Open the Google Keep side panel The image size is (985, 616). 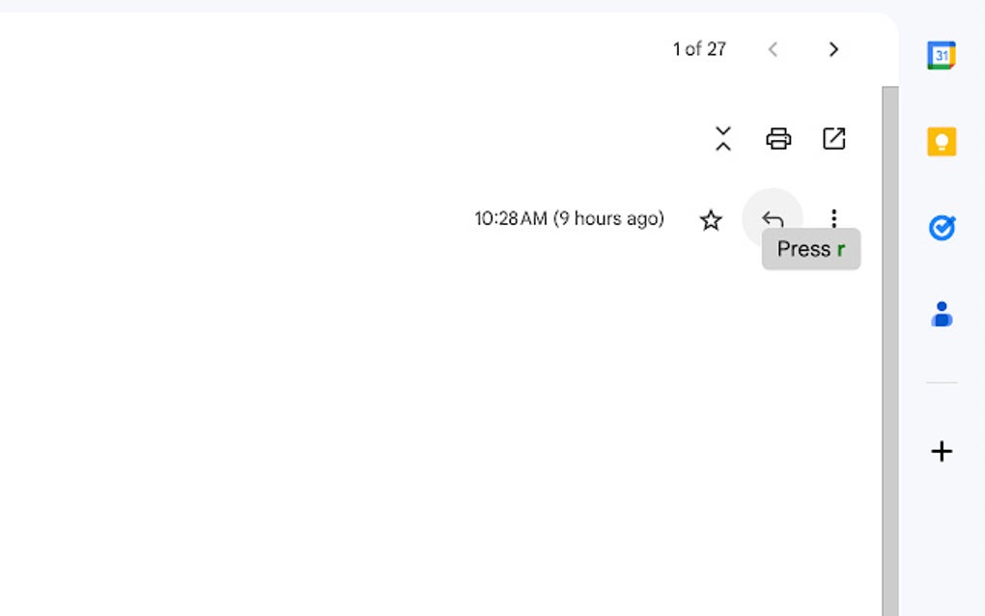pos(941,141)
